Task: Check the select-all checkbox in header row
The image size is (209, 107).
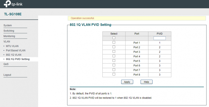Action: pyautogui.click(x=114, y=38)
